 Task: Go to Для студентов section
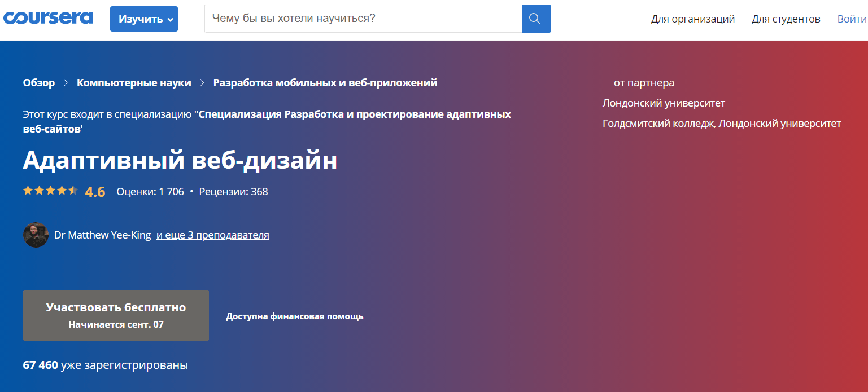786,19
